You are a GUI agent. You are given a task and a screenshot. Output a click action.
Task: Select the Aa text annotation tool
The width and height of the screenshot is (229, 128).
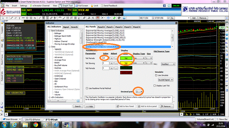point(35,18)
